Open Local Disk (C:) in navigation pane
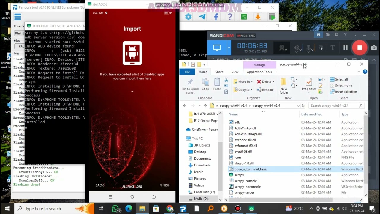Image resolution: width=380 pixels, height=214 pixels. tap(204, 192)
